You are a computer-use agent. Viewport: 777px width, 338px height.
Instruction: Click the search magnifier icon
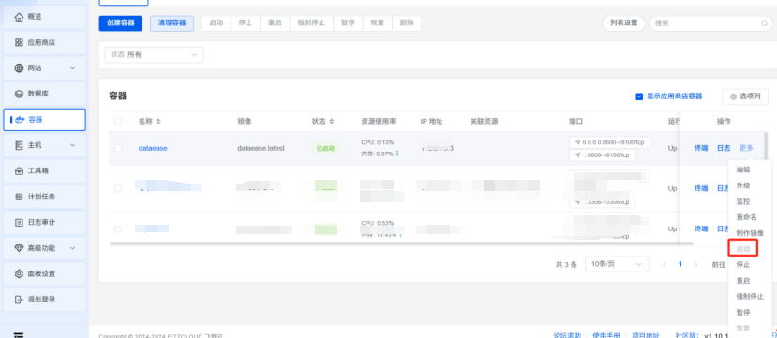click(765, 23)
